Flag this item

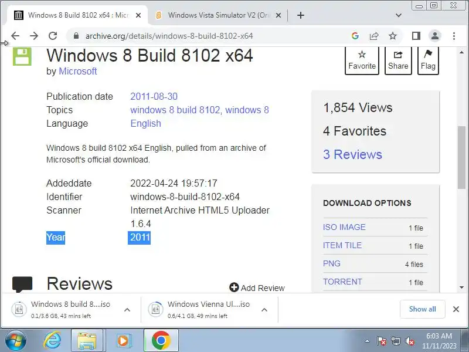tap(428, 60)
